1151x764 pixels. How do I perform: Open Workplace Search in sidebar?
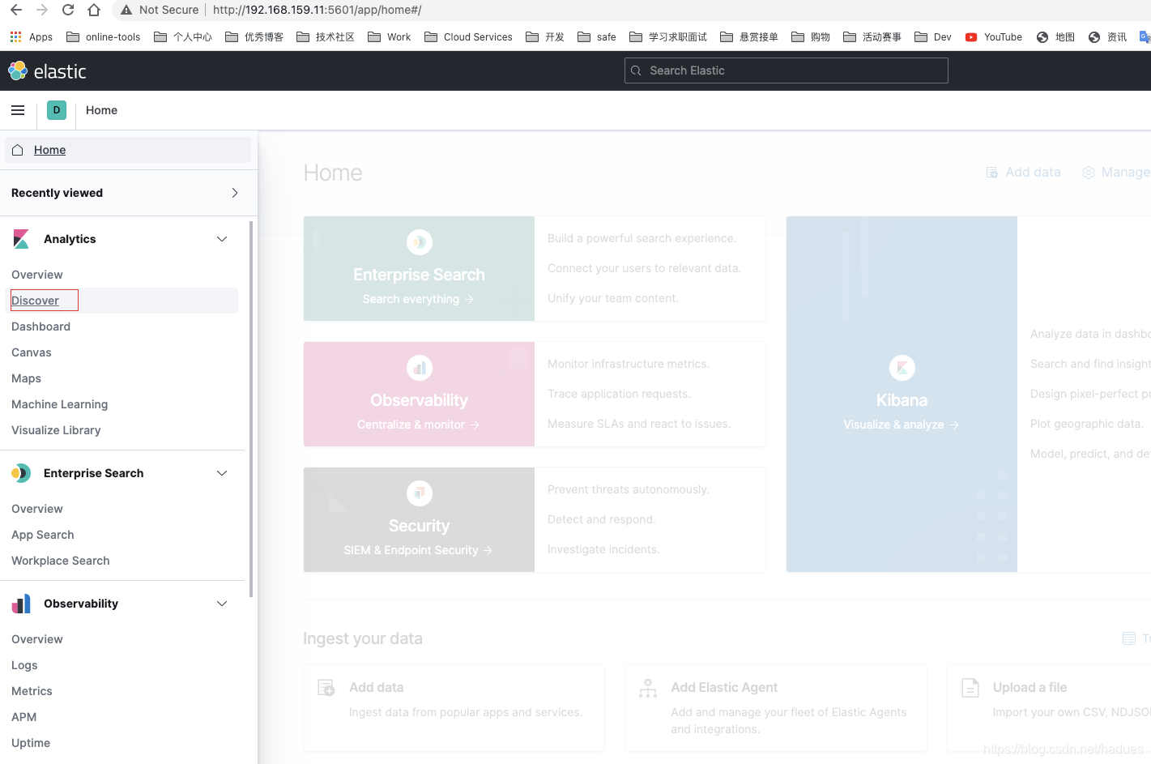61,561
